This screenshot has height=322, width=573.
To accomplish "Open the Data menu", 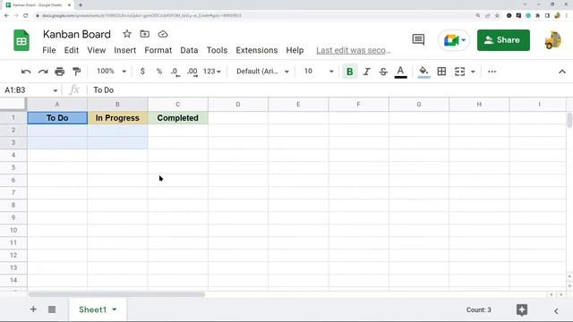I will (x=189, y=50).
